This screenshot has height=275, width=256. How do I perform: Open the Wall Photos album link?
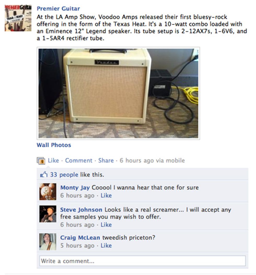point(54,145)
